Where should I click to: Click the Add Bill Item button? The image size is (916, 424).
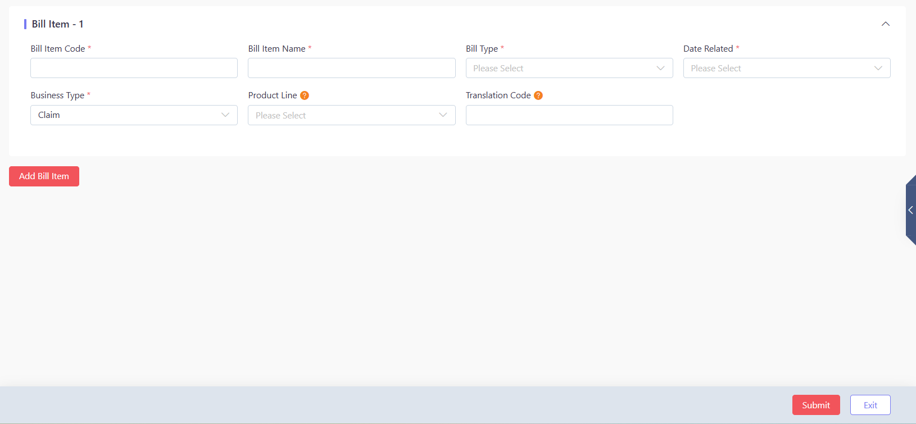[44, 176]
